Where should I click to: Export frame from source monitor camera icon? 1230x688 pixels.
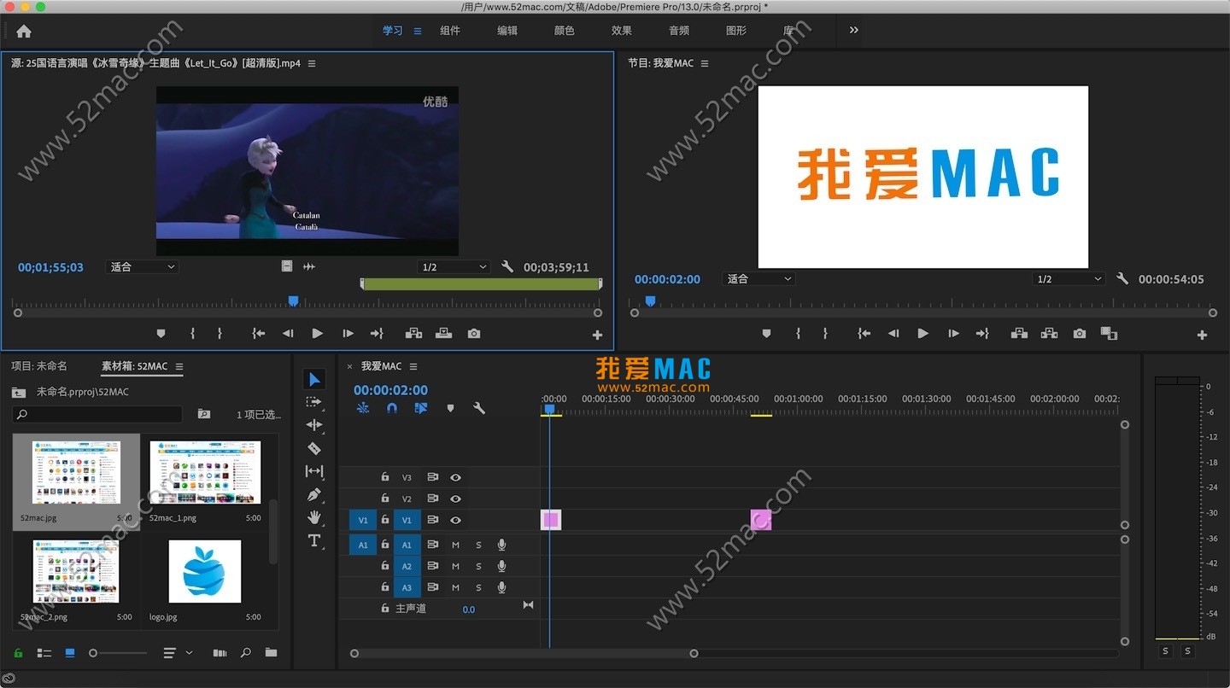point(474,334)
